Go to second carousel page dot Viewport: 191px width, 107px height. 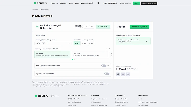75,59
